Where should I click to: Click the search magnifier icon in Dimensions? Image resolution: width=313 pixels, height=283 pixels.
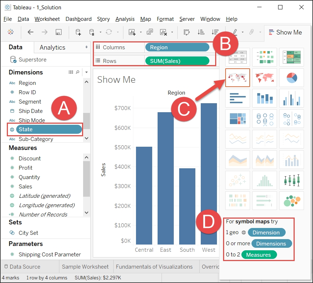point(78,72)
